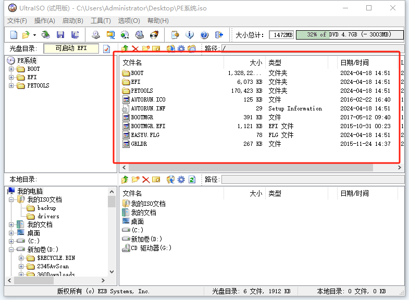Click the disc pane Rename icon
The image size is (409, 300).
pos(156,49)
